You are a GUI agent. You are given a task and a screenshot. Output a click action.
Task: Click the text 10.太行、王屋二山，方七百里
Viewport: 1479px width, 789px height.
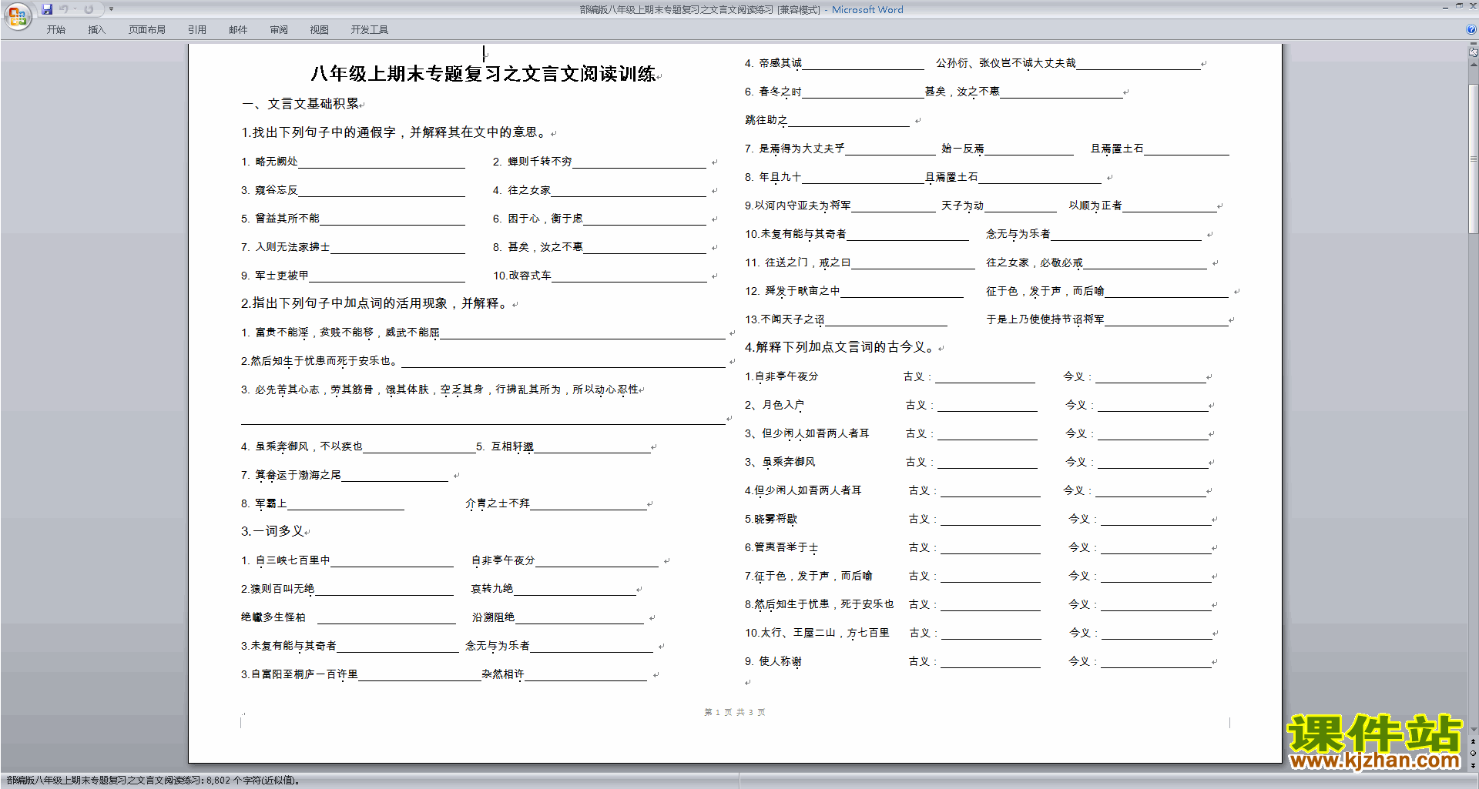click(x=817, y=633)
